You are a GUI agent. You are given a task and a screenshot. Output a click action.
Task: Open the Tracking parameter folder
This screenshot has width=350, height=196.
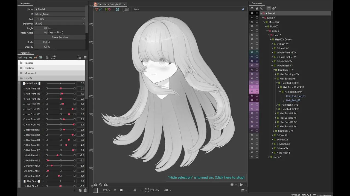(52, 68)
